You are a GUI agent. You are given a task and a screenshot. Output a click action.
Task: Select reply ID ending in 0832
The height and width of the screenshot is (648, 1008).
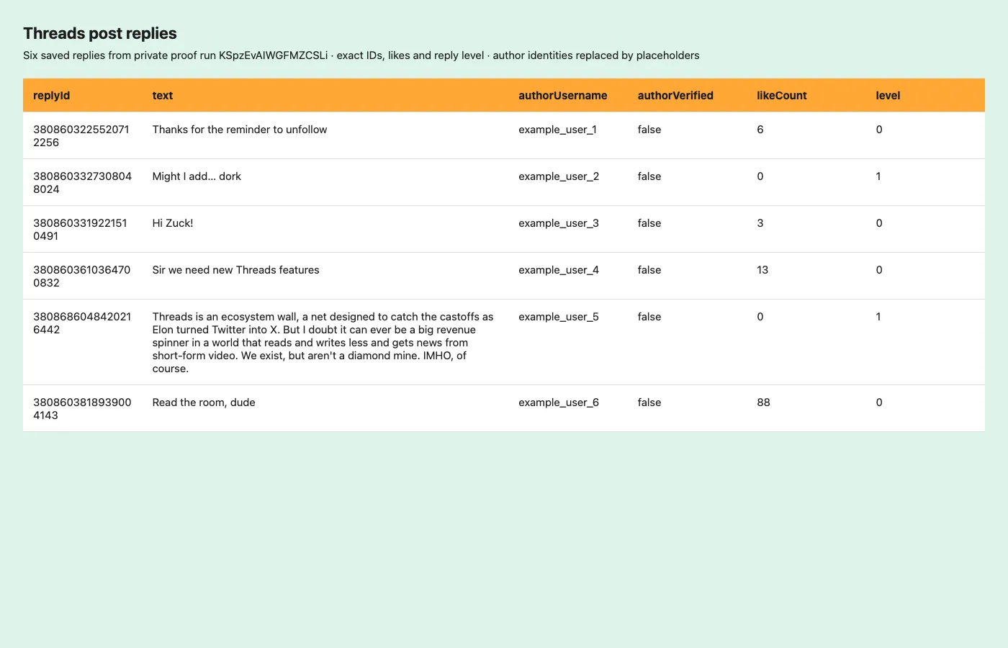pyautogui.click(x=82, y=276)
